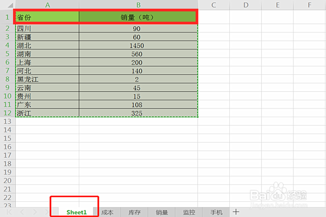Click sales value 60
Image resolution: width=326 pixels, height=217 pixels.
point(137,37)
